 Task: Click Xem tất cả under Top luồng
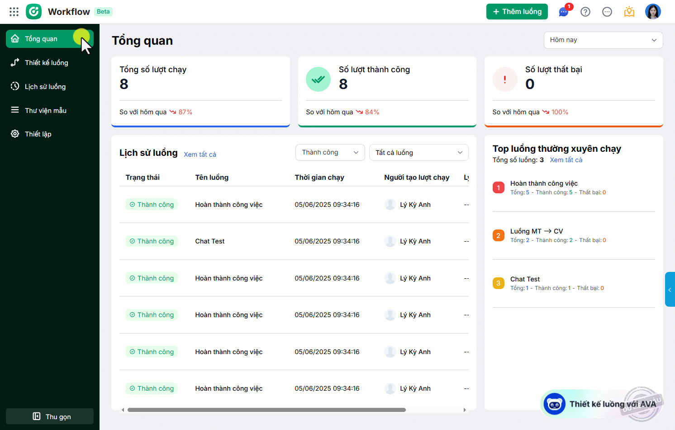click(566, 160)
